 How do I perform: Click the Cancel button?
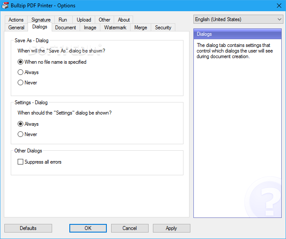[x=130, y=228]
